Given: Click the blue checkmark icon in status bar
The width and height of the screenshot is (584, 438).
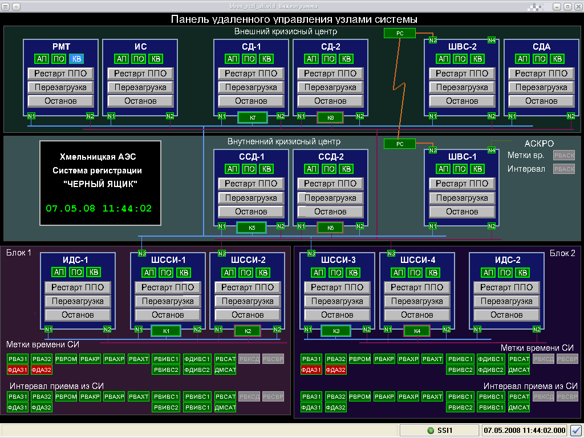Looking at the screenshot, I should click(576, 431).
